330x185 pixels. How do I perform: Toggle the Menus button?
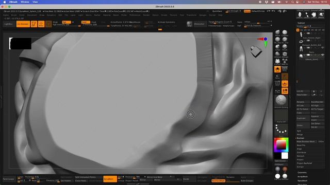(x=247, y=11)
